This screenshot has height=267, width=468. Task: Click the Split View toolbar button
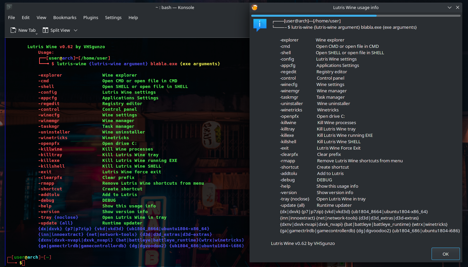(x=57, y=30)
